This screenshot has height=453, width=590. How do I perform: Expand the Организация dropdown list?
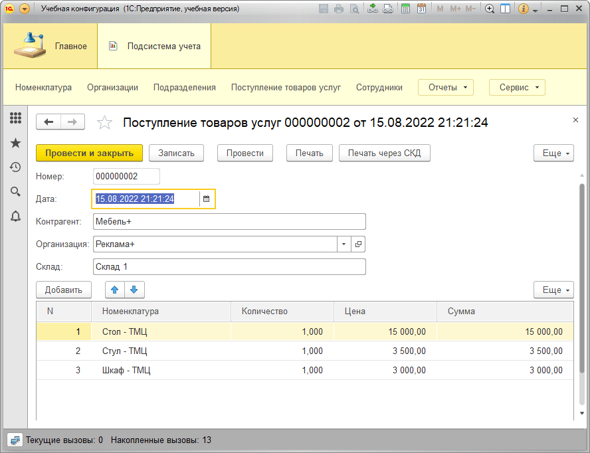[344, 244]
